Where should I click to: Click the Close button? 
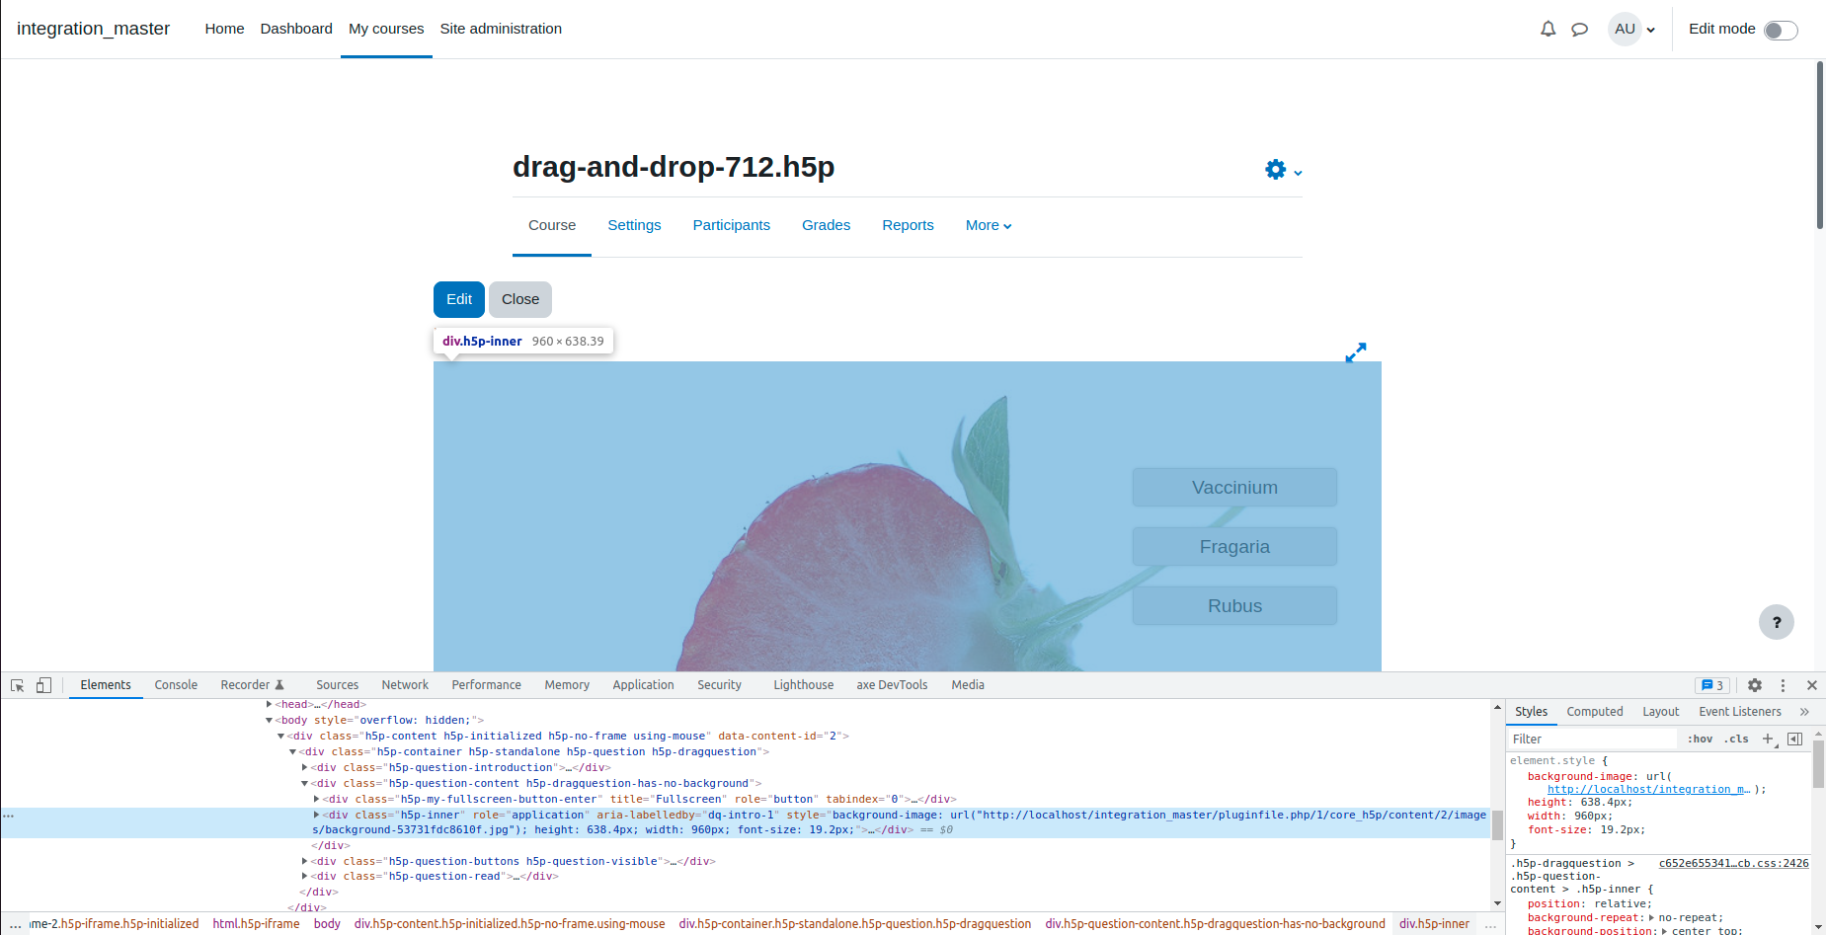pos(520,299)
